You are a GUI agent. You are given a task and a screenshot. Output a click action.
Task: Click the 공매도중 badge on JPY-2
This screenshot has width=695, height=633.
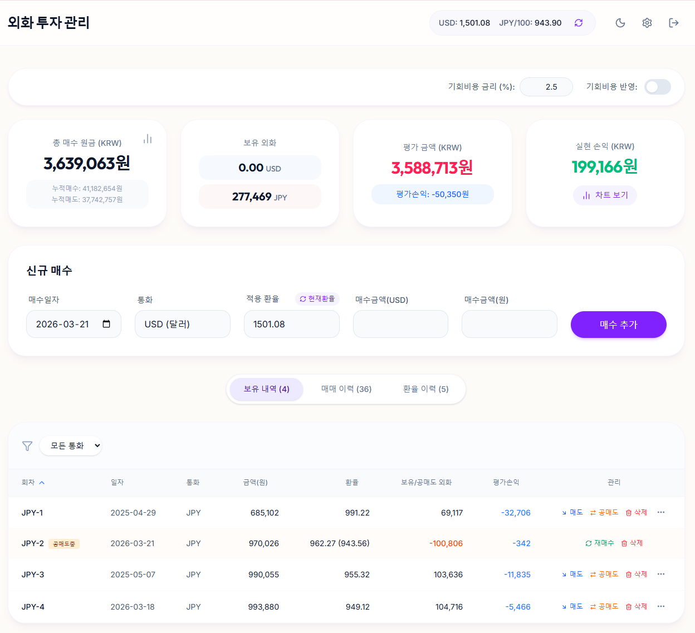pyautogui.click(x=64, y=544)
